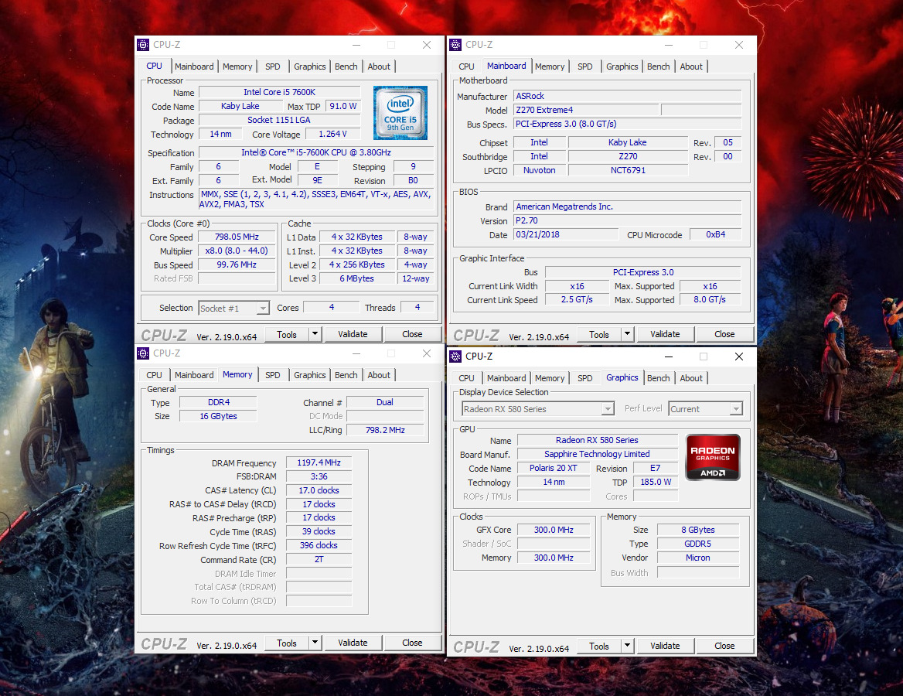Switch to Mainboard tab in the CPU window
Image resolution: width=903 pixels, height=696 pixels.
point(194,67)
